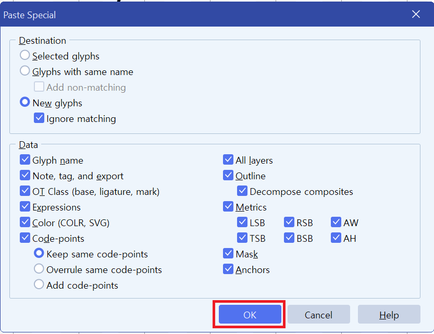Disable the 'Metrics' checkbox
The height and width of the screenshot is (334, 434).
point(228,206)
